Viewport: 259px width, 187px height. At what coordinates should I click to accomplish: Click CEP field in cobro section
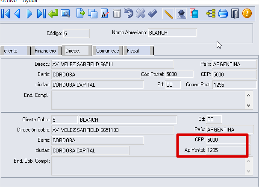click(x=228, y=140)
